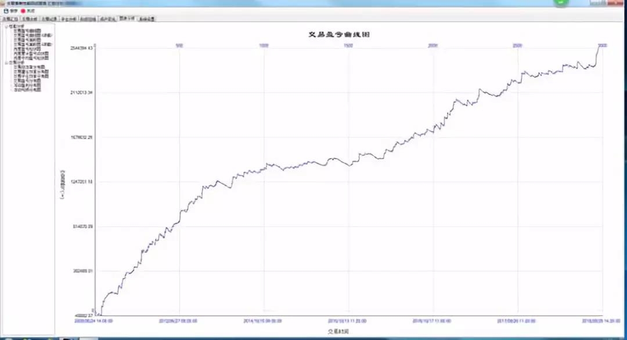Select the 阶段总结 tab

tap(88, 19)
